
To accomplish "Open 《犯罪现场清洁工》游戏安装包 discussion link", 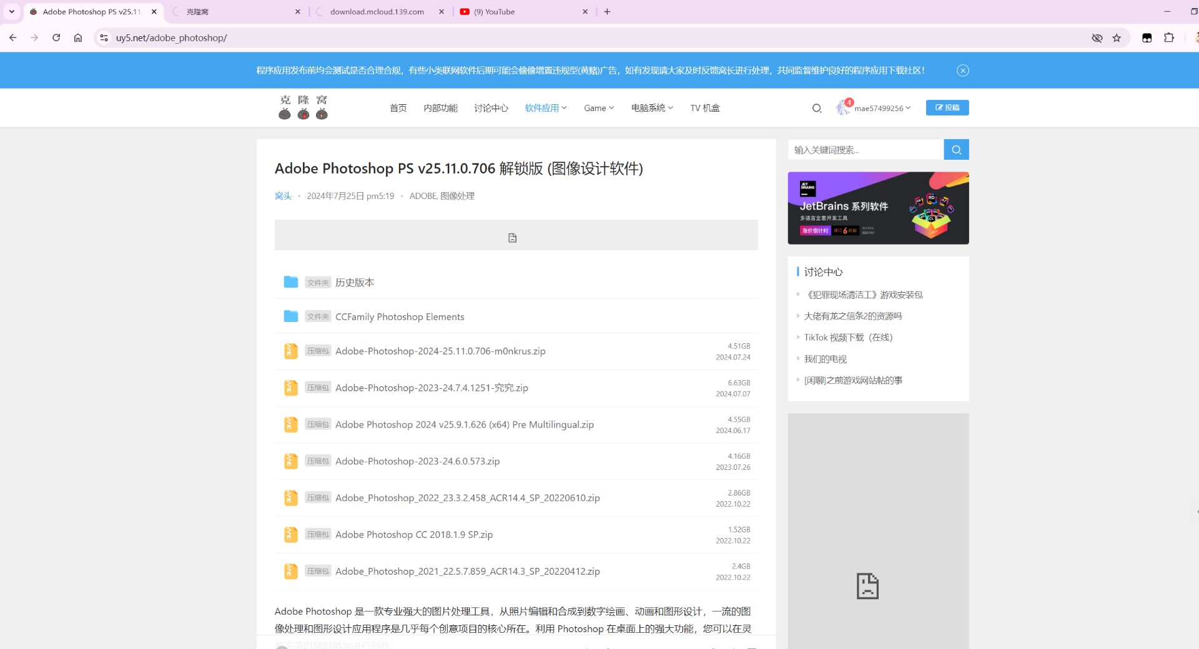I will pos(863,295).
